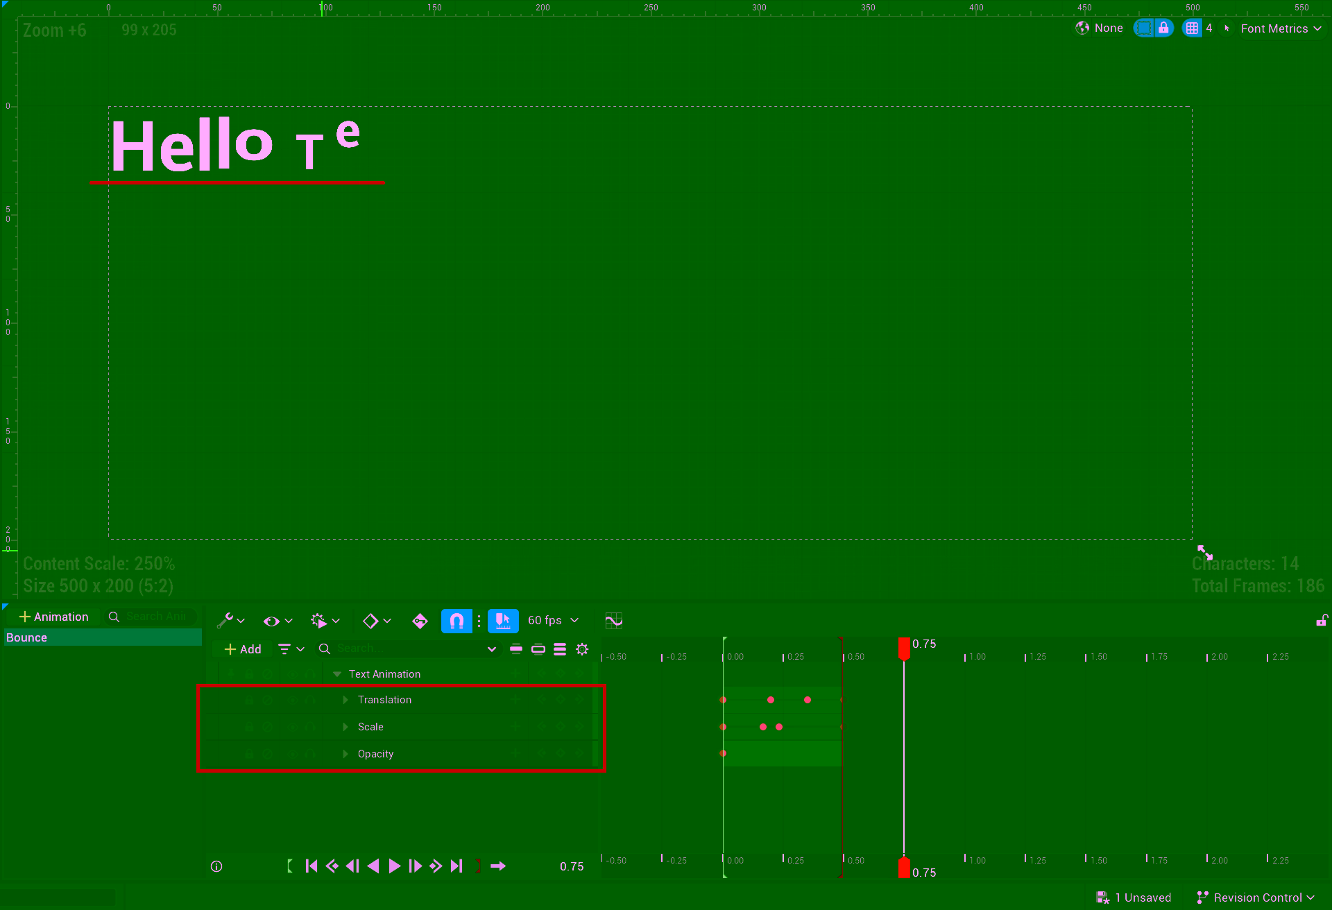This screenshot has height=910, width=1332.
Task: Open the None localization globe button
Action: tap(1100, 28)
